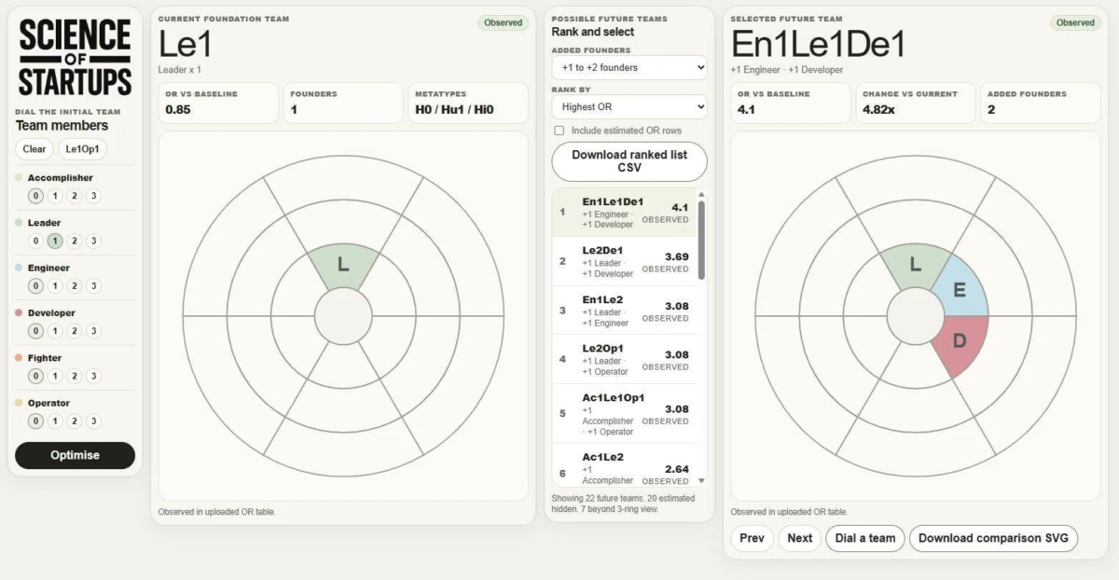Click the center circle of the current team chart
The width and height of the screenshot is (1119, 580).
pos(342,316)
